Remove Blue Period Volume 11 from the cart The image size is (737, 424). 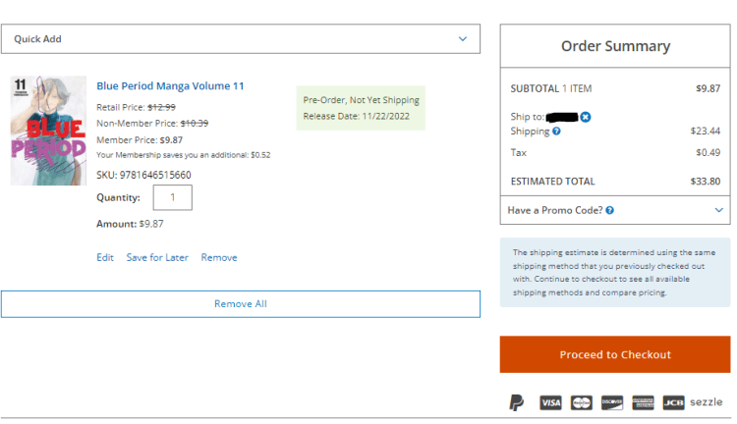click(219, 257)
